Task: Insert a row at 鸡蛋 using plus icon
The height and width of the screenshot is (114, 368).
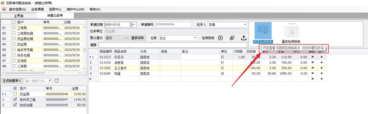Action: [322, 74]
